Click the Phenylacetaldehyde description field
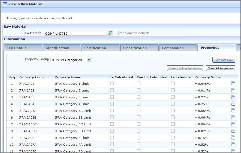 [x=152, y=33]
